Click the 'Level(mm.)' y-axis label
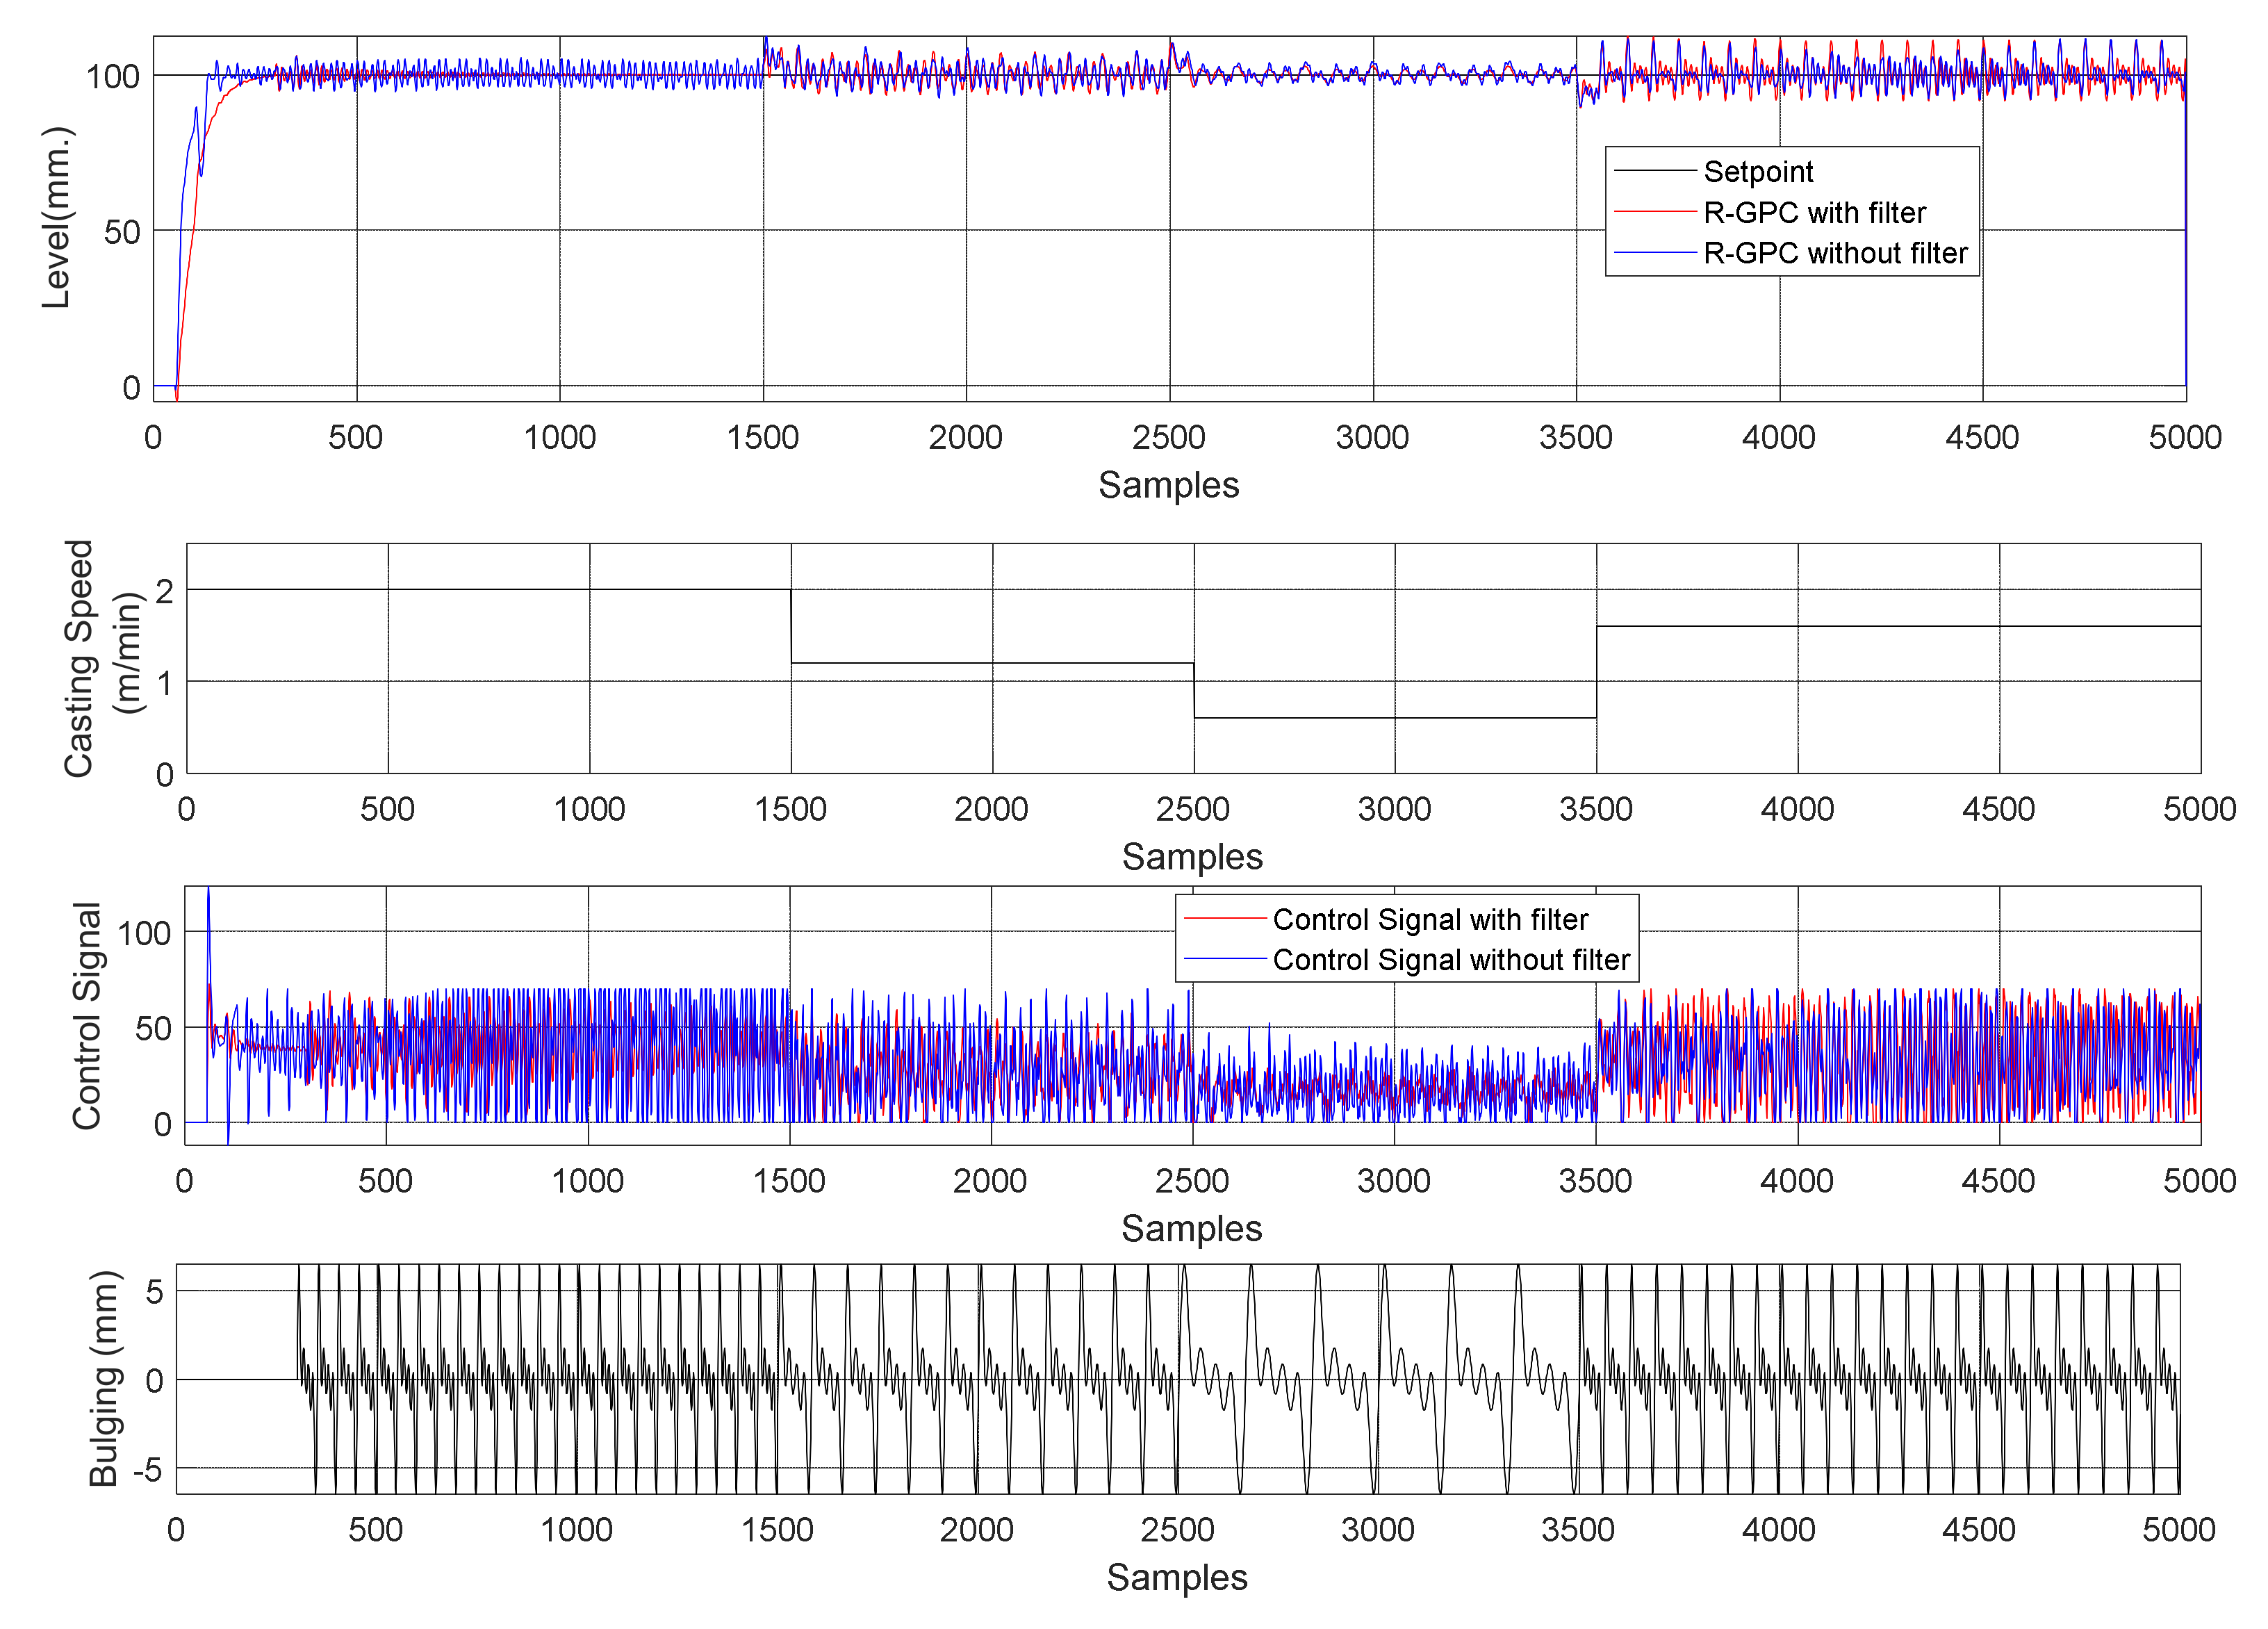This screenshot has width=2268, height=1629. click(x=57, y=218)
